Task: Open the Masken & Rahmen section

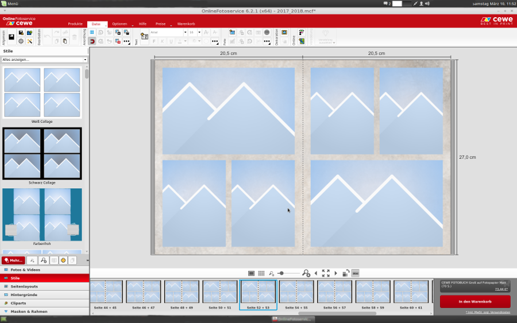Action: coord(44,311)
